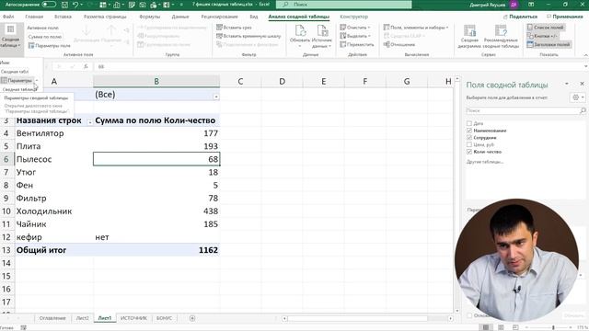
Task: Check the Цена, руб field checkbox
Action: [469, 144]
